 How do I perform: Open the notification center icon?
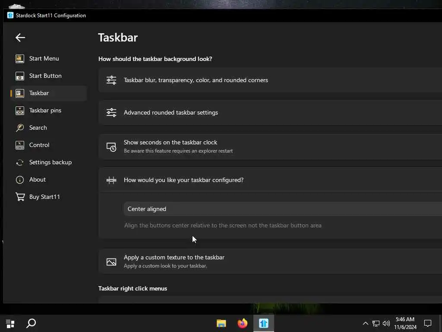pyautogui.click(x=428, y=323)
